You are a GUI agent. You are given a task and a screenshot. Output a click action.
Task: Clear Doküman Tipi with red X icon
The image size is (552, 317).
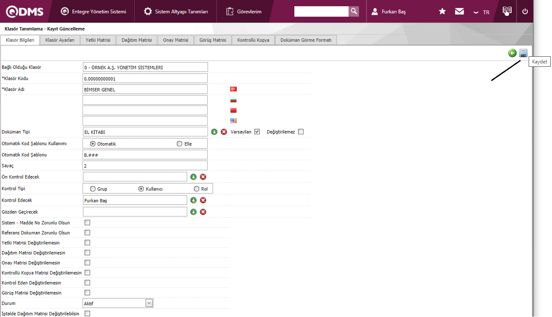pyautogui.click(x=224, y=132)
